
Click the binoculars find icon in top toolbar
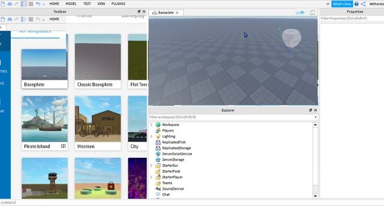pyautogui.click(x=10, y=4)
